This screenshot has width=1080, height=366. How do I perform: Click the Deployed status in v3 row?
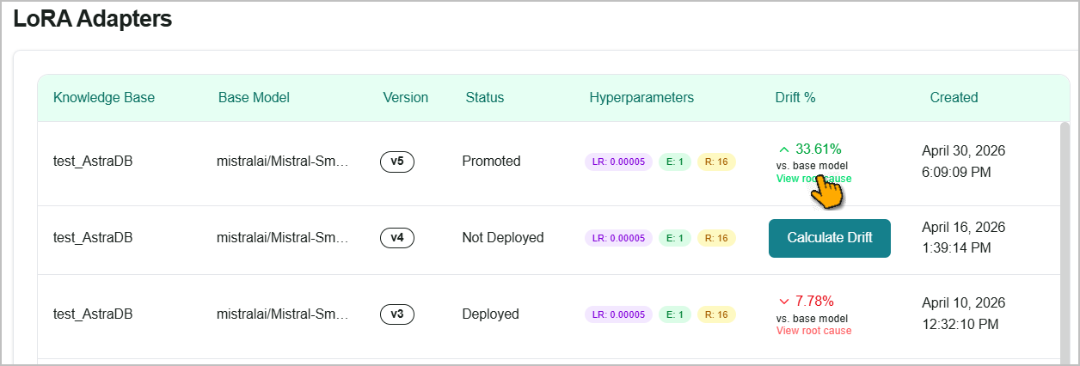coord(490,314)
